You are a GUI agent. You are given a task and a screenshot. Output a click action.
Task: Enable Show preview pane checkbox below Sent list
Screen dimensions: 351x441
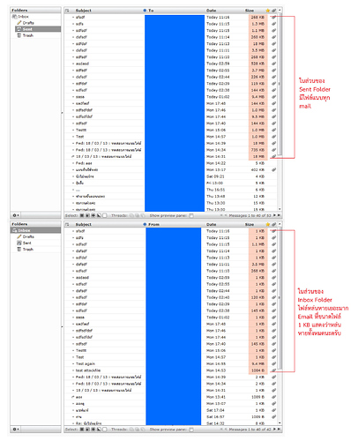pyautogui.click(x=191, y=216)
